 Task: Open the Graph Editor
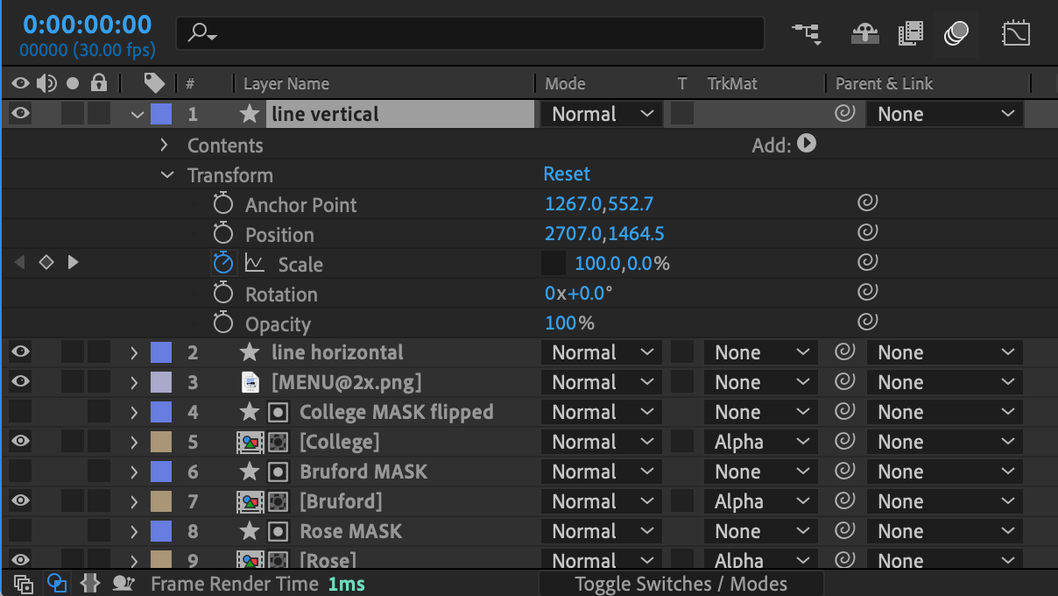[x=1016, y=33]
